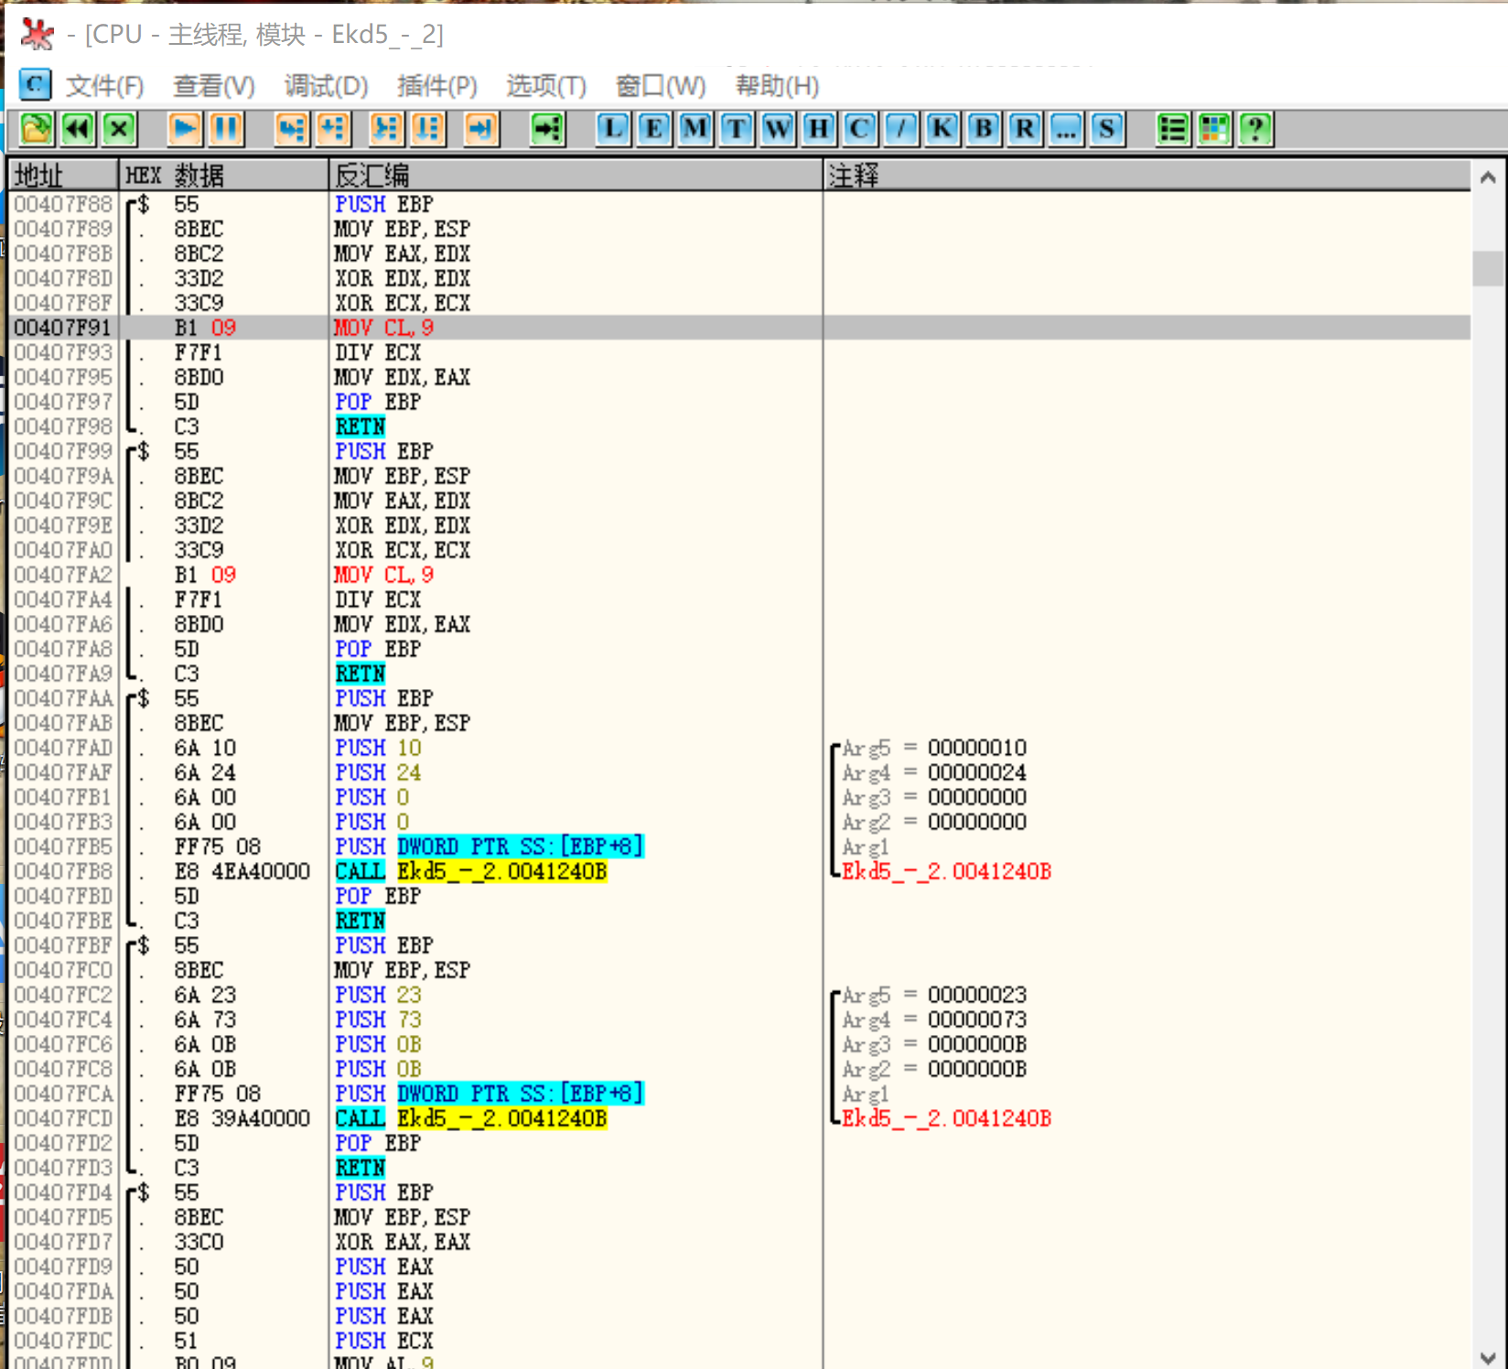Click the Step Over toolbar icon
Screen dimensions: 1508x1369
click(x=333, y=129)
